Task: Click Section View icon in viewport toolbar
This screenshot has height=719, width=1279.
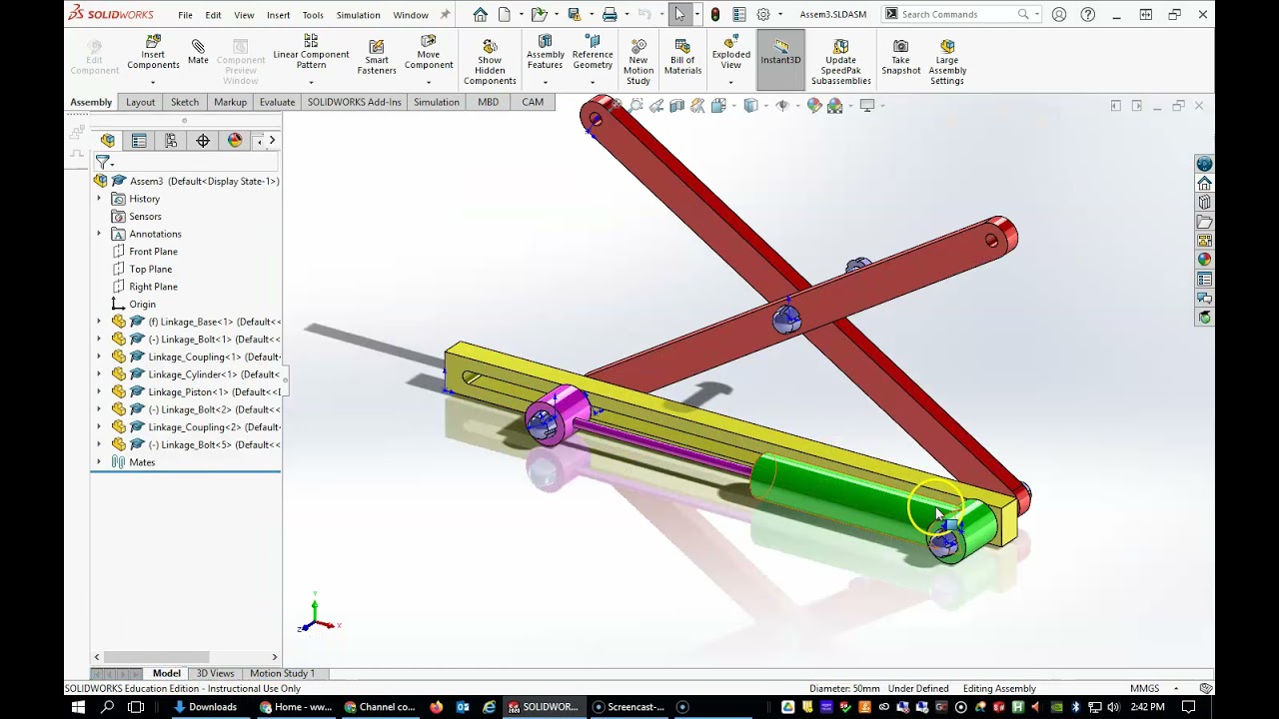Action: click(x=676, y=106)
